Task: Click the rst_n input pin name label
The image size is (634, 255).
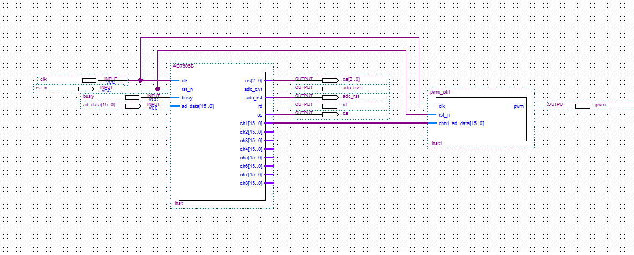Action: click(42, 88)
